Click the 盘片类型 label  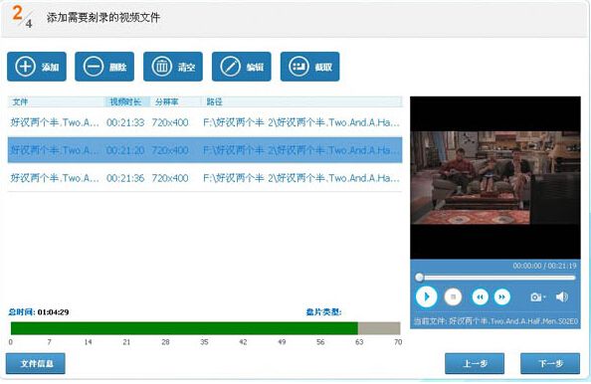point(323,312)
